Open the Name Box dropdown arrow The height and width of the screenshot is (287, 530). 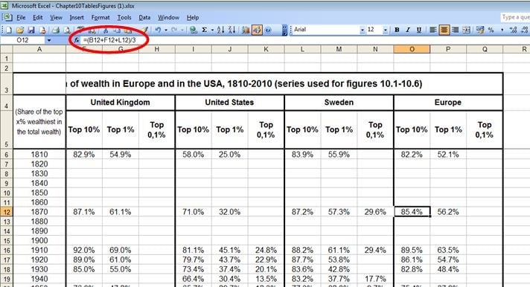click(x=49, y=40)
